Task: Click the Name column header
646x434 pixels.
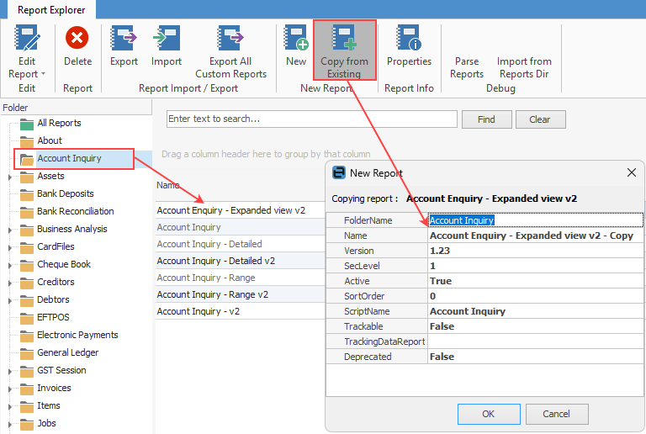Action: 241,186
